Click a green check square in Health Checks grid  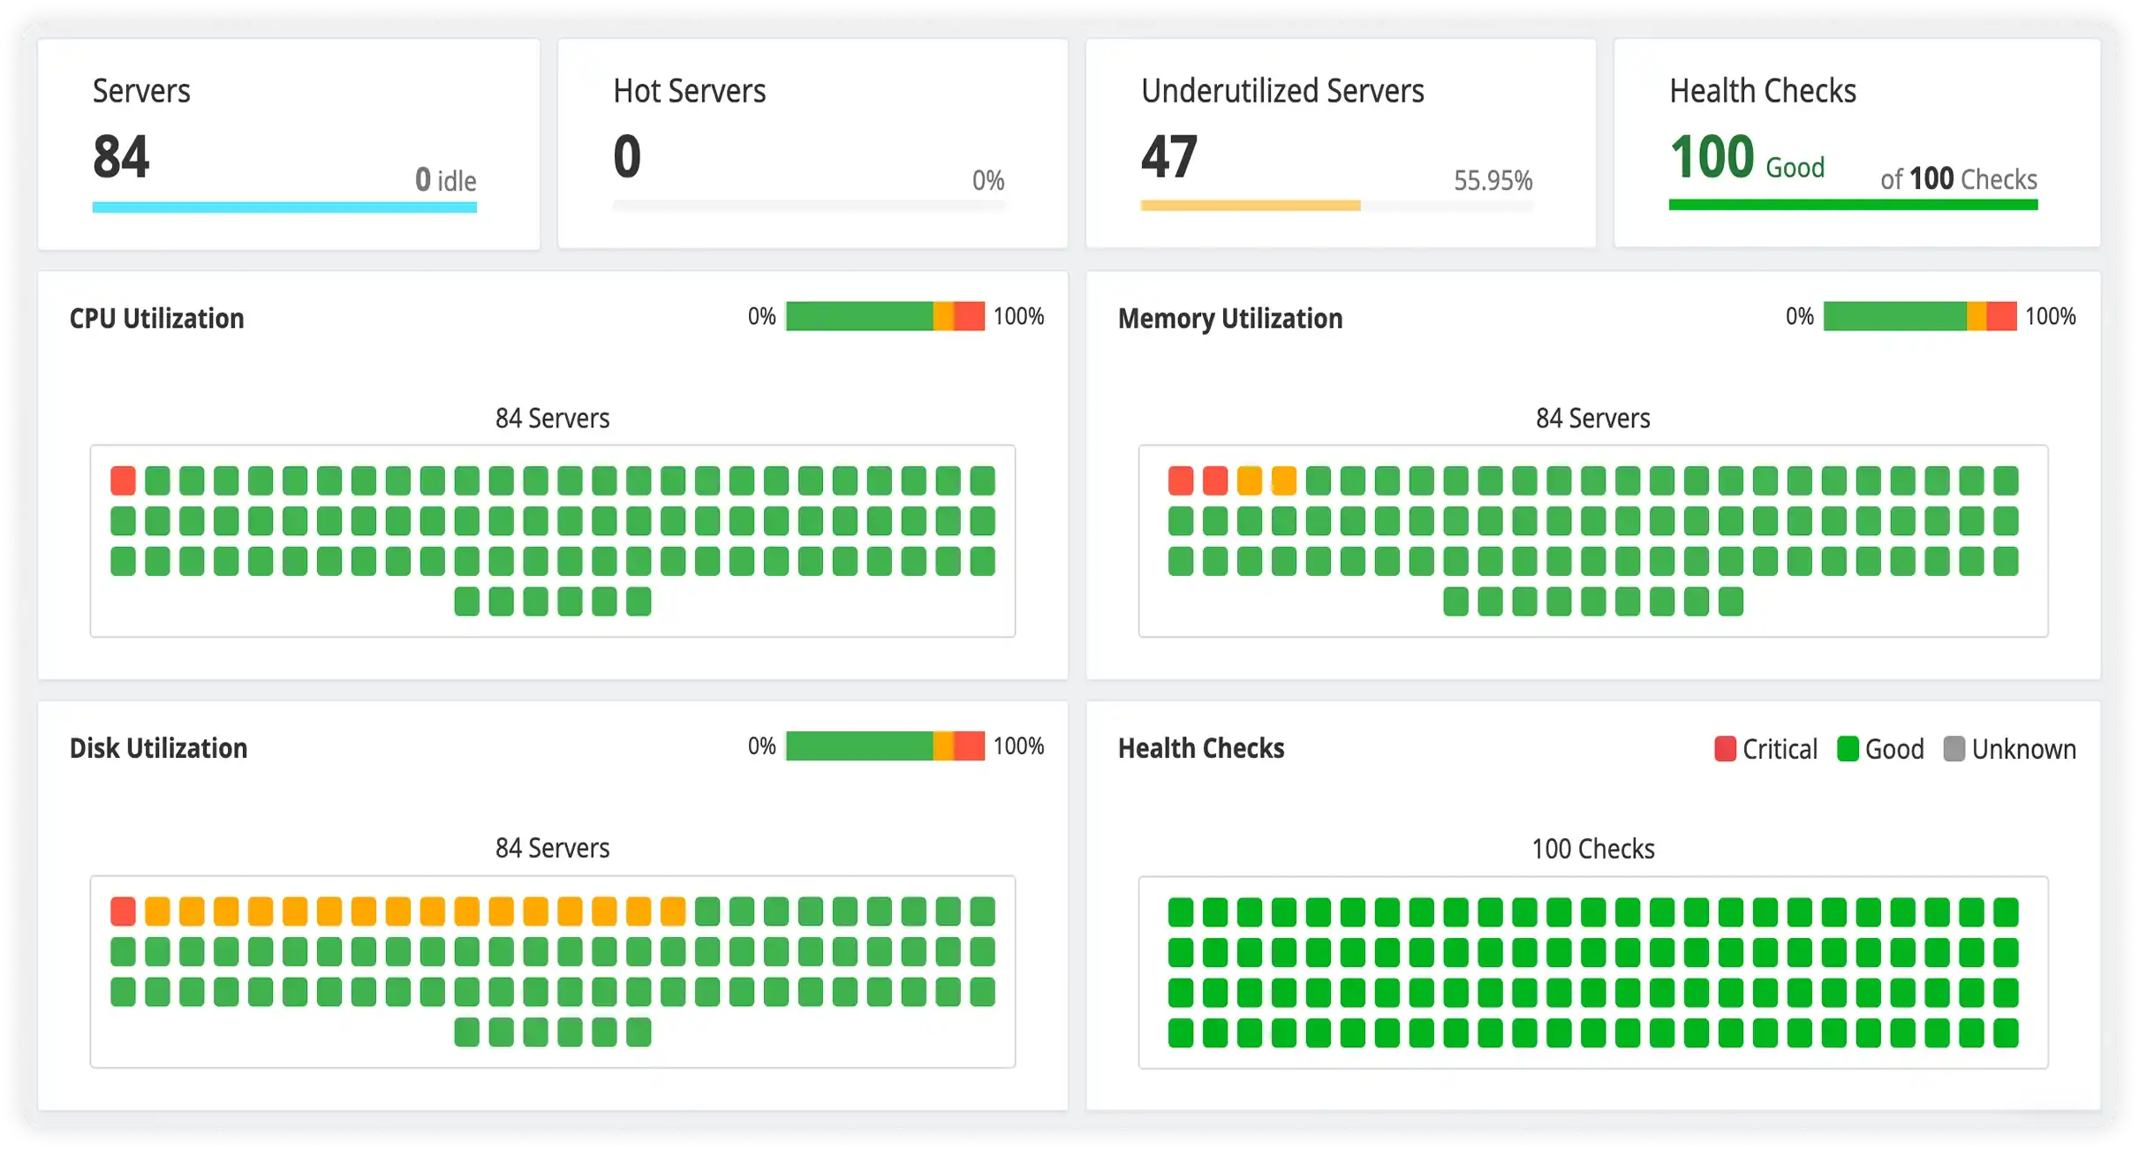(1181, 911)
